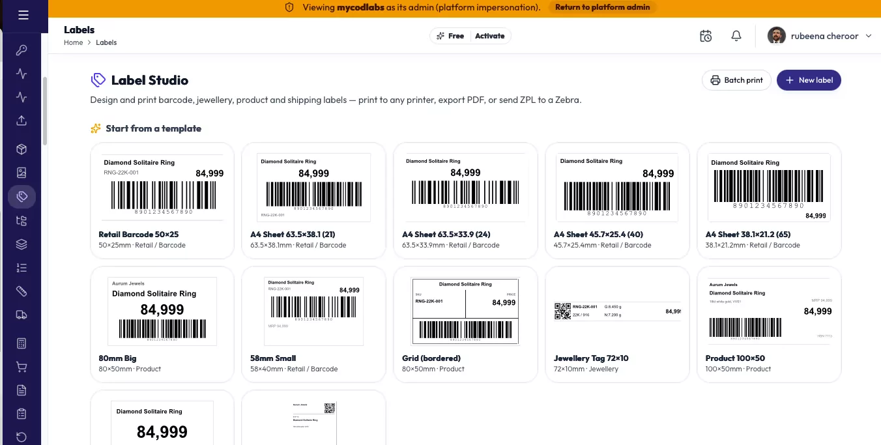Select the Jewellery Tag 72×10 template
The image size is (881, 445).
[617, 324]
